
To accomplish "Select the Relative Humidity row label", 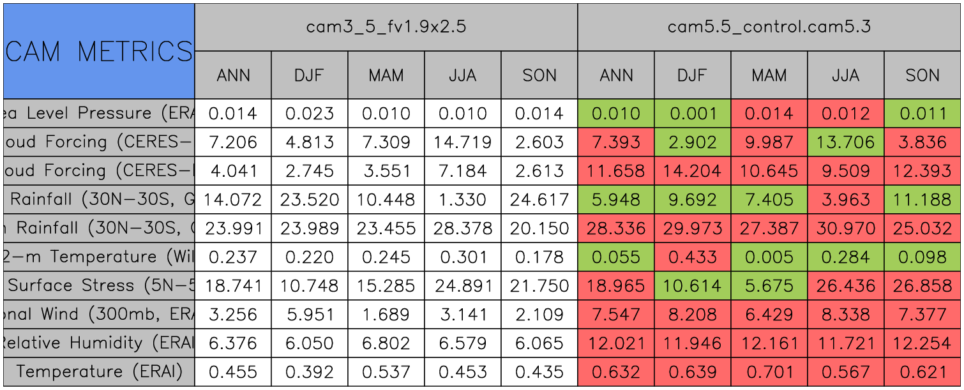I will coord(99,343).
